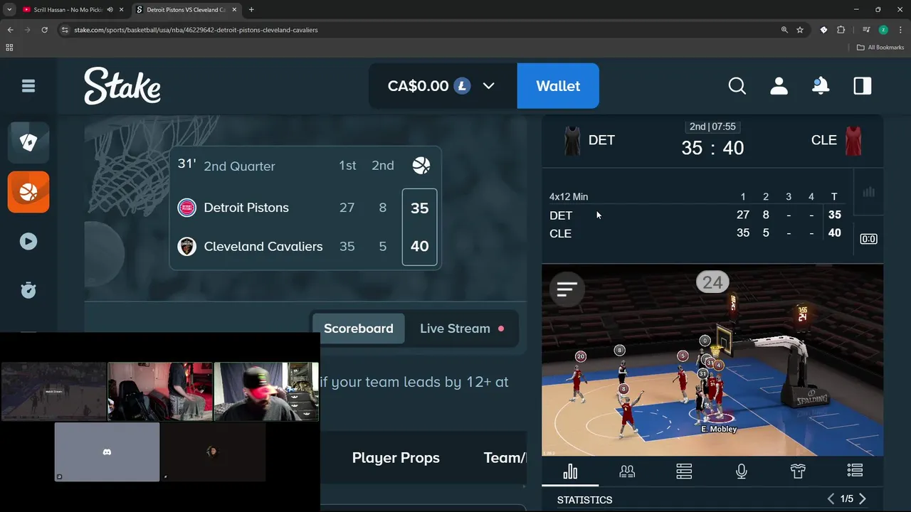The image size is (911, 512).
Task: Select the basketball sports sidebar icon
Action: coord(28,192)
